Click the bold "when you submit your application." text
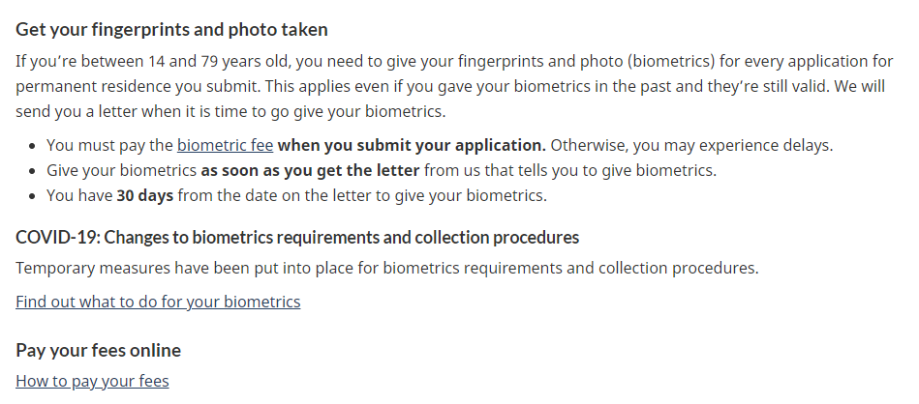The height and width of the screenshot is (404, 919). point(412,146)
